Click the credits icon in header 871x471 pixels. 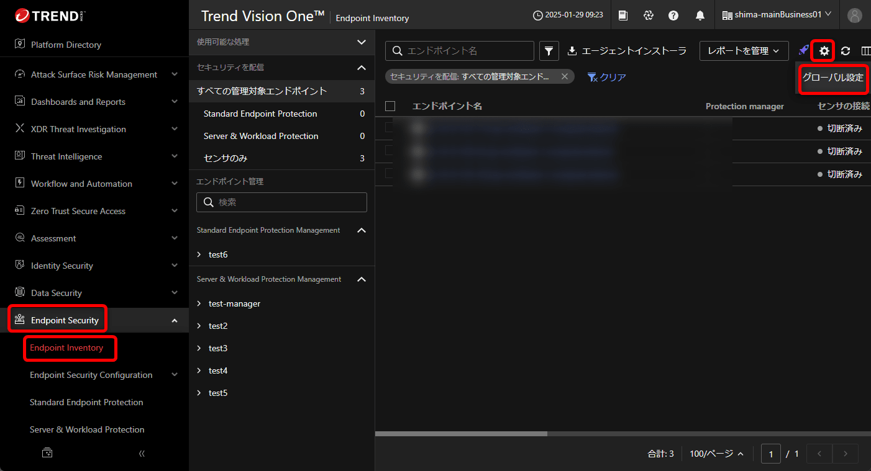point(649,16)
